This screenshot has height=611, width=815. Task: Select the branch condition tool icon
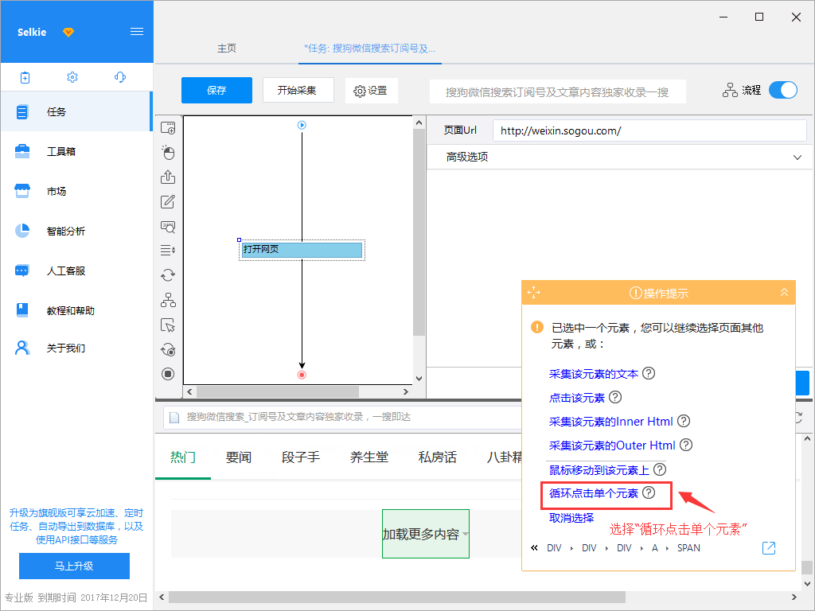click(x=168, y=300)
